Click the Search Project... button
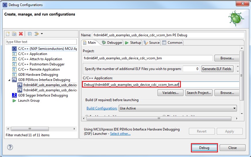Screen dimensions: 251x157 pyautogui.click(x=199, y=93)
